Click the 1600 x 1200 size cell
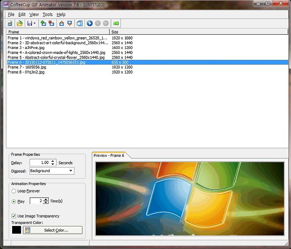 click(122, 48)
